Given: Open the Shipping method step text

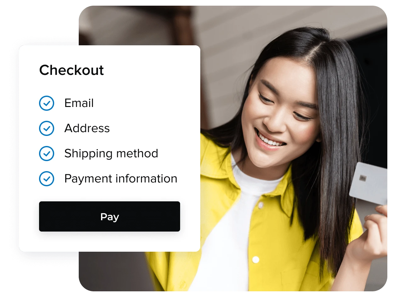Looking at the screenshot, I should pos(111,154).
